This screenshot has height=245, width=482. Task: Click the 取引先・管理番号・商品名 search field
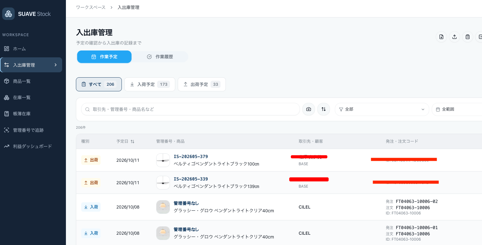pyautogui.click(x=191, y=109)
